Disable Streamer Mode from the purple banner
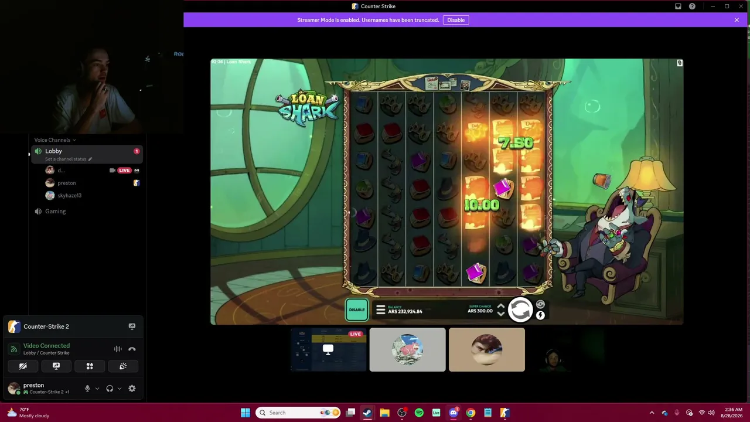The image size is (750, 422). (456, 20)
